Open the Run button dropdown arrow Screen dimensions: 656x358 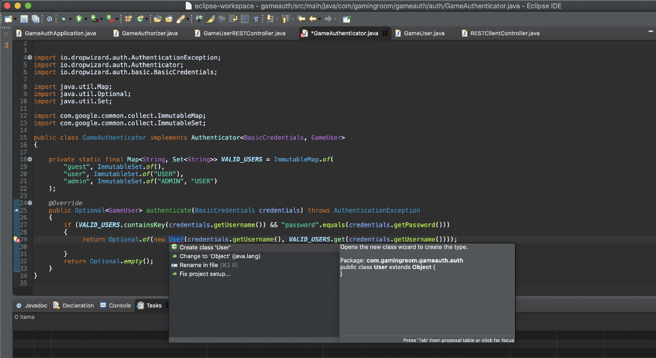pos(86,19)
